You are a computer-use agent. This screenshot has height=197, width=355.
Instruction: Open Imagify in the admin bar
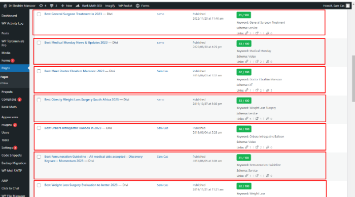[x=110, y=6]
